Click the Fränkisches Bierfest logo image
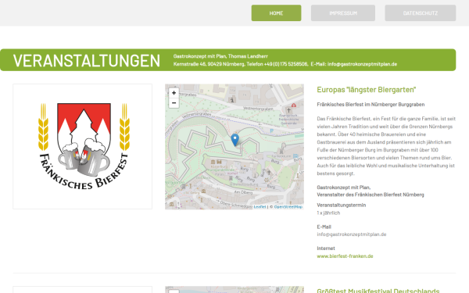The image size is (469, 293). click(x=82, y=147)
